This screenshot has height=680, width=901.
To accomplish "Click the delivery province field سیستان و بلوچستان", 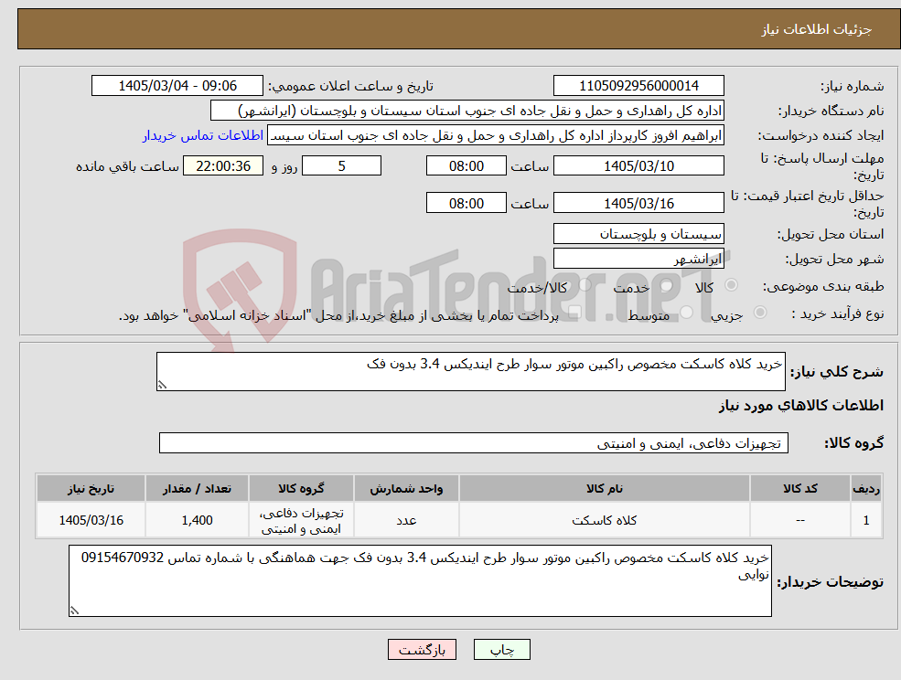I will click(638, 234).
